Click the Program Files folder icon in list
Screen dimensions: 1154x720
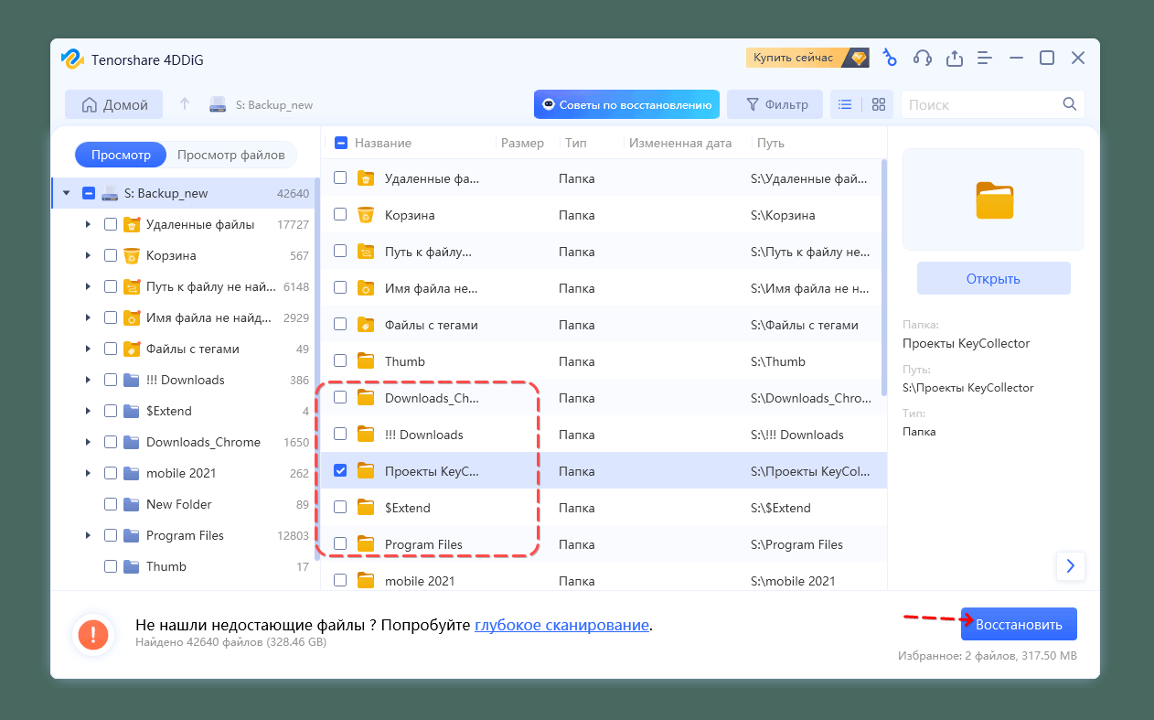pyautogui.click(x=366, y=544)
